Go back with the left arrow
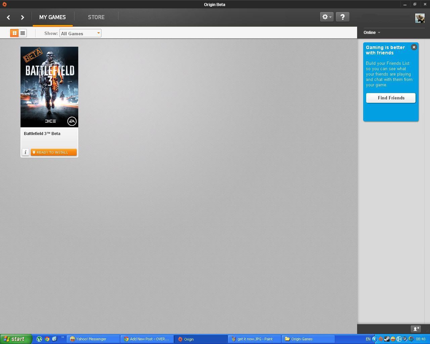The image size is (430, 344). point(8,17)
